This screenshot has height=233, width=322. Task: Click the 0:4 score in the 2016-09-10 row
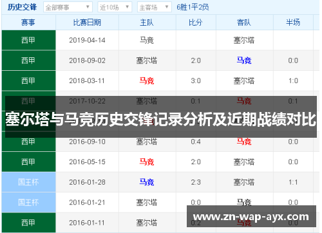196,142
